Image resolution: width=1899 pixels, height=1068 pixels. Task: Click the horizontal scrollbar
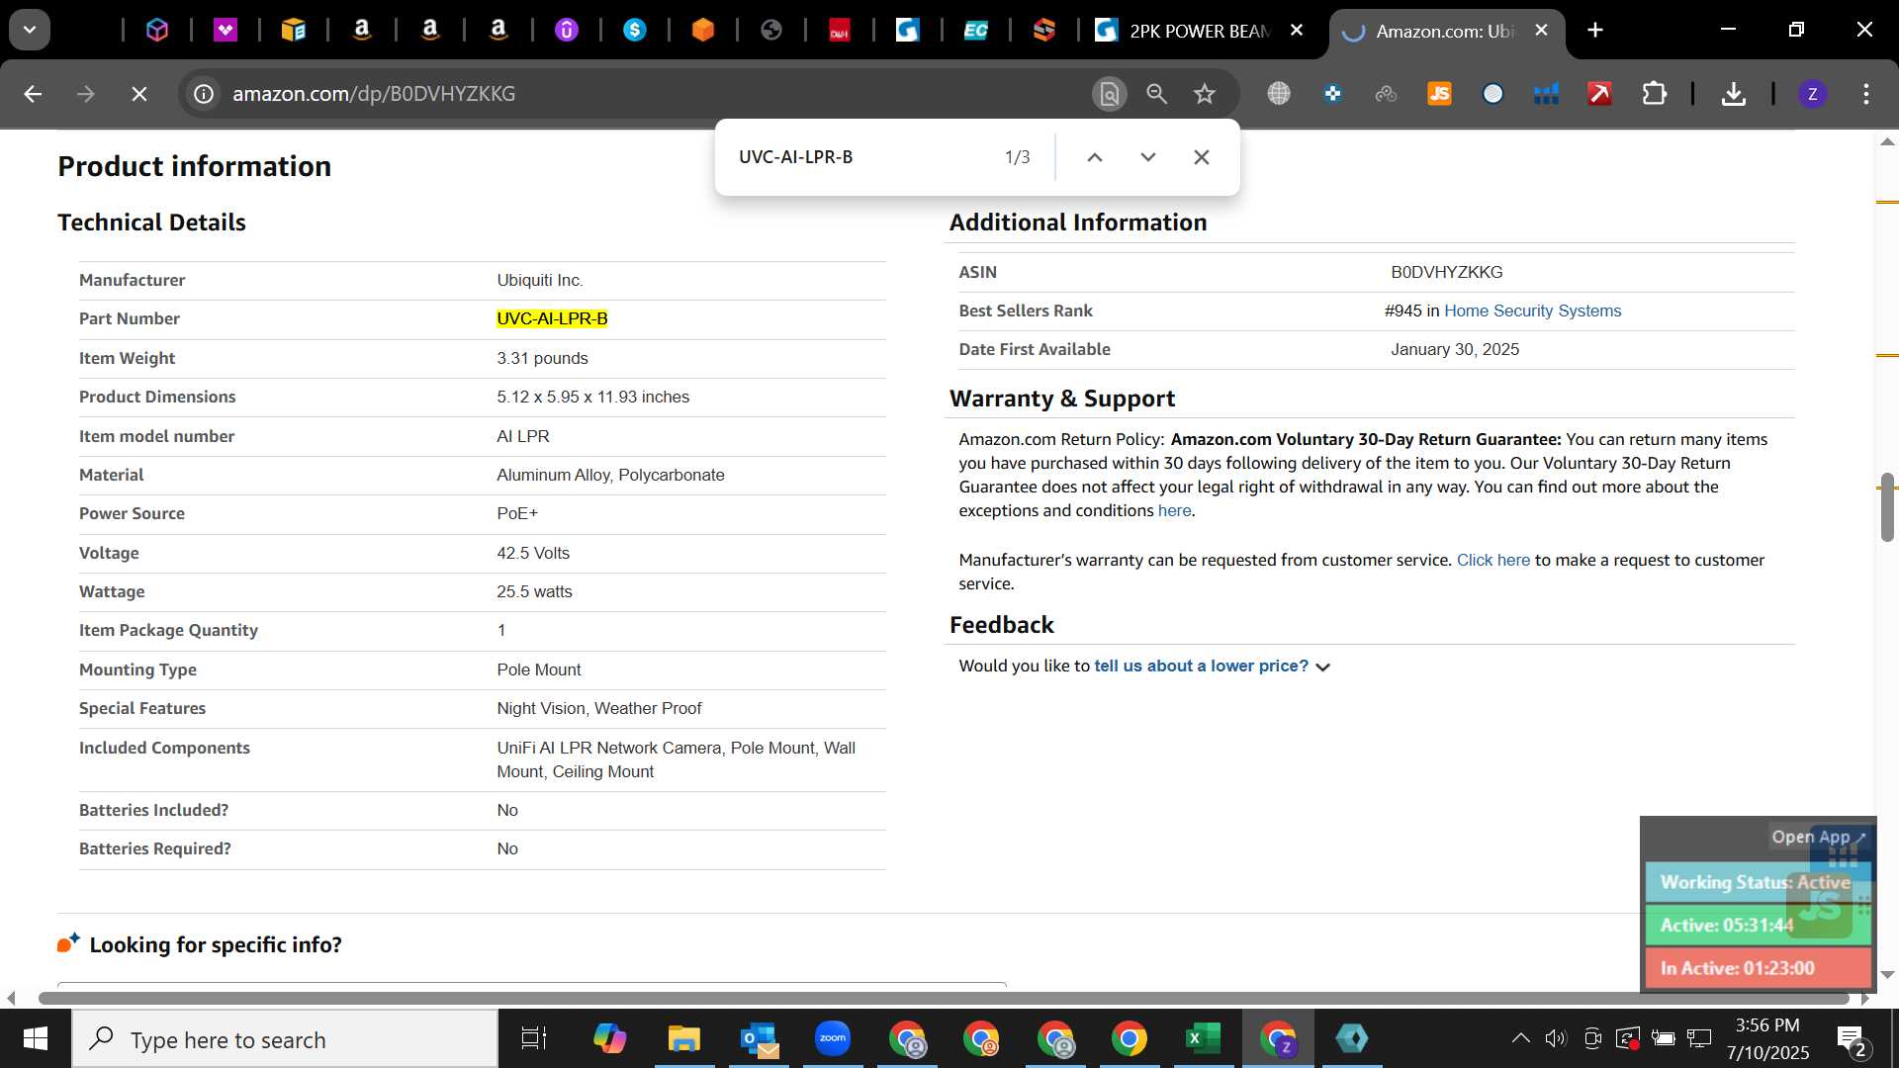tap(945, 998)
